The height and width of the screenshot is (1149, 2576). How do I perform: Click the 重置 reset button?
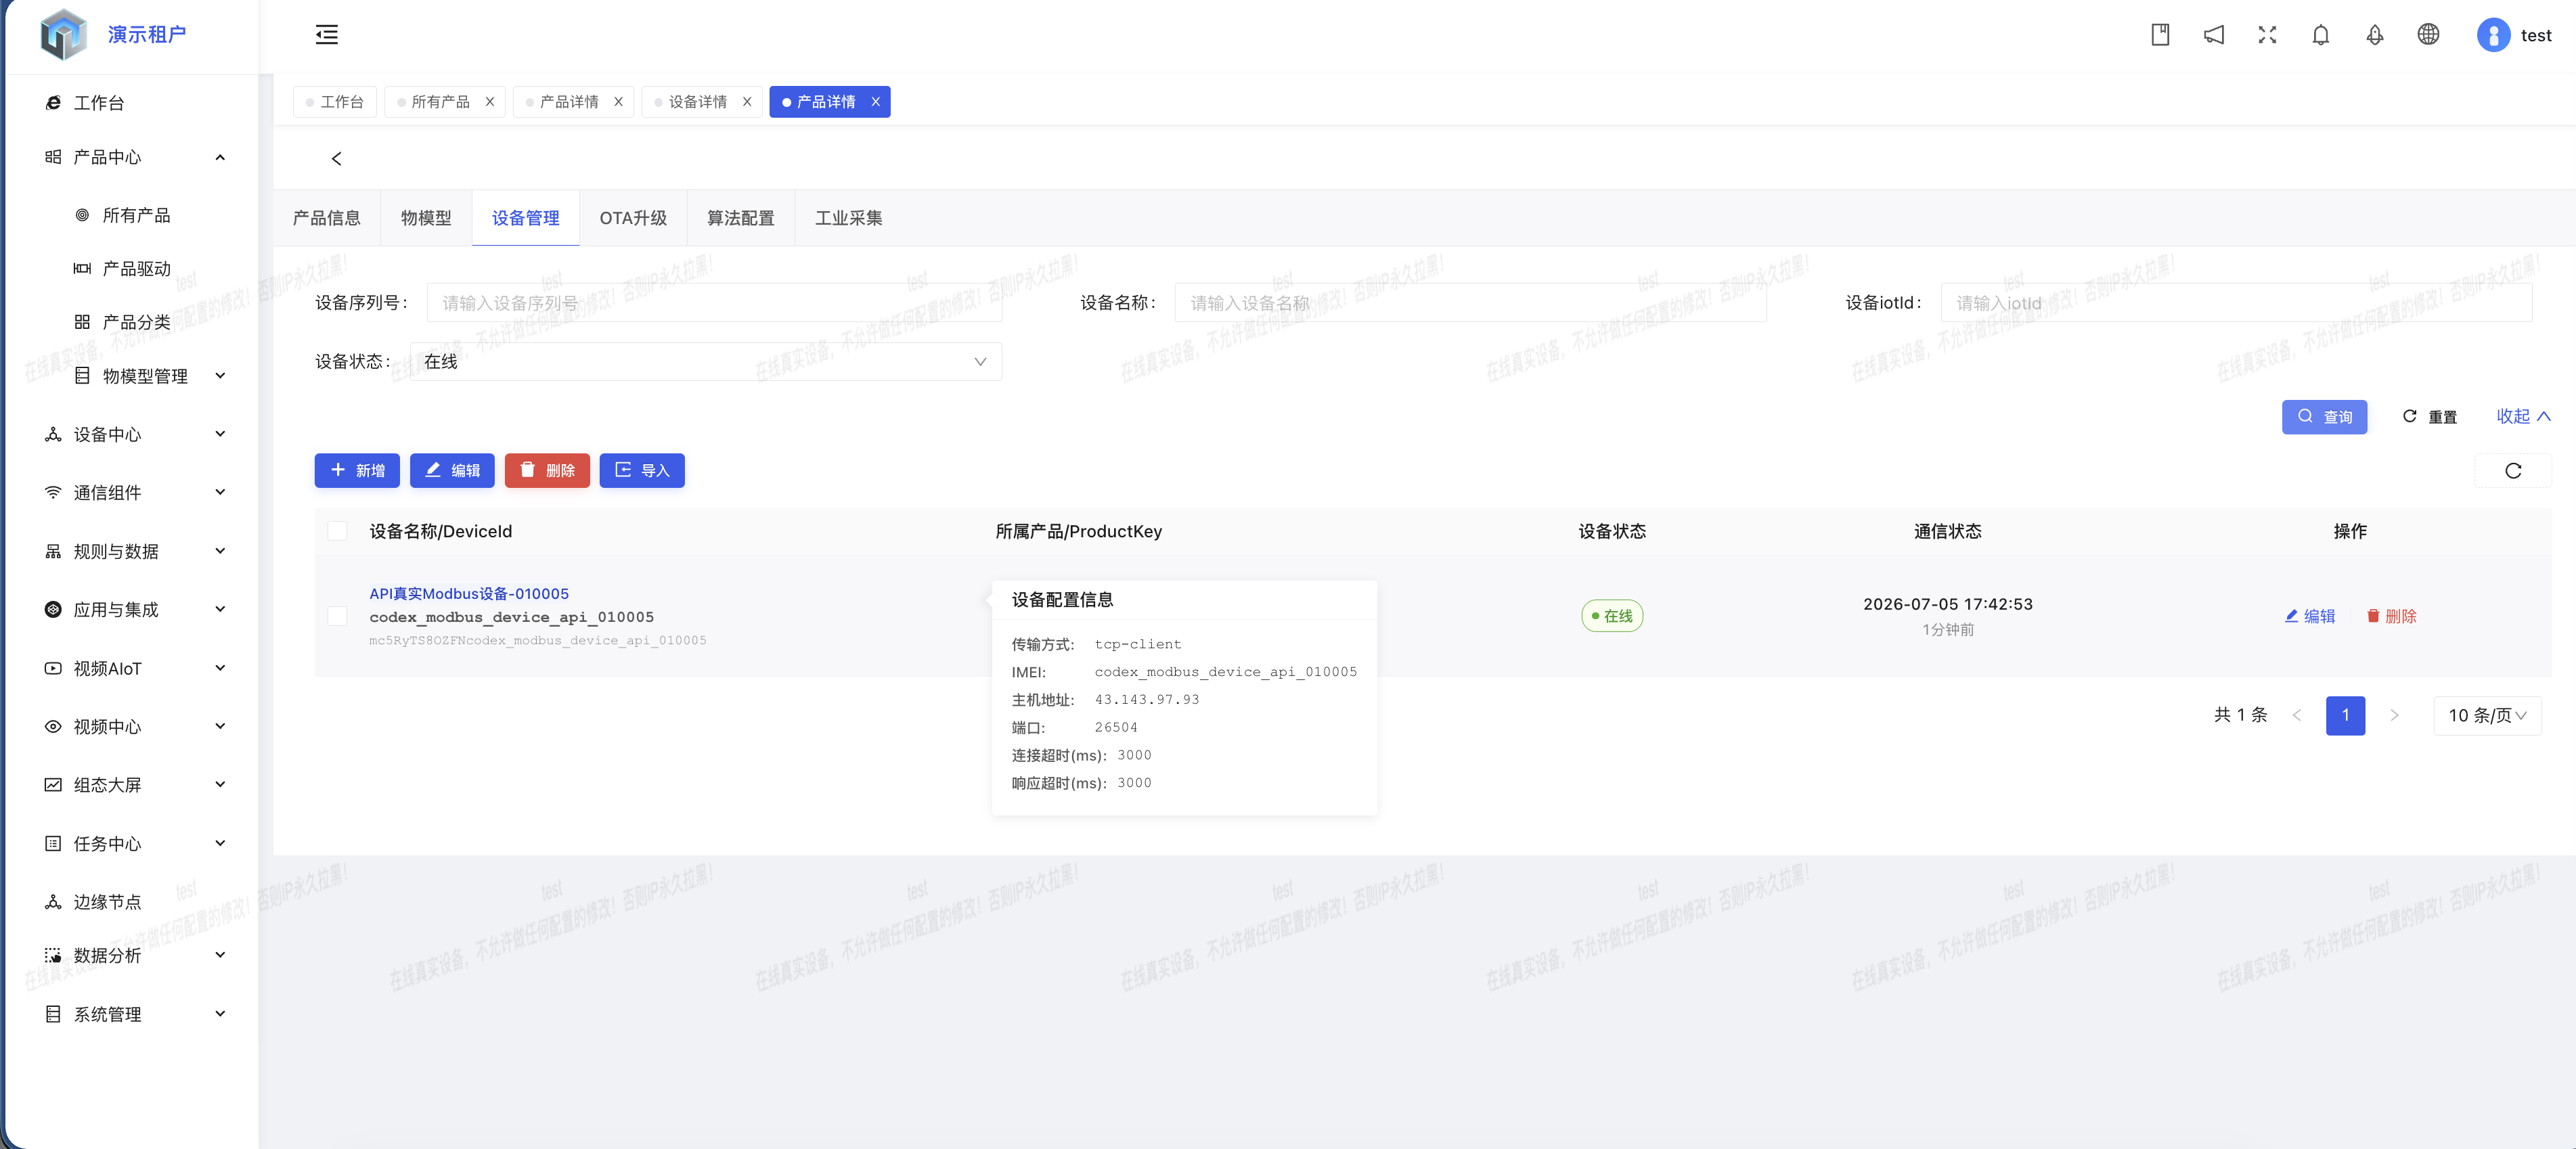click(x=2430, y=417)
